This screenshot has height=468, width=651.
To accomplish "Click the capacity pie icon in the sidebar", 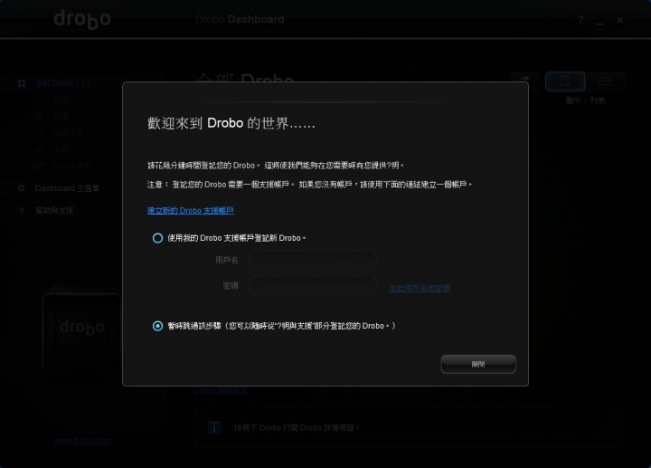I will 40,117.
